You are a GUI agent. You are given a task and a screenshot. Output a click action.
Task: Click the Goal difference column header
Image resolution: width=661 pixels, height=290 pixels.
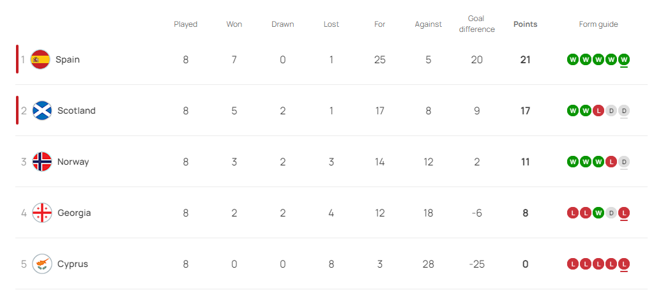[477, 24]
